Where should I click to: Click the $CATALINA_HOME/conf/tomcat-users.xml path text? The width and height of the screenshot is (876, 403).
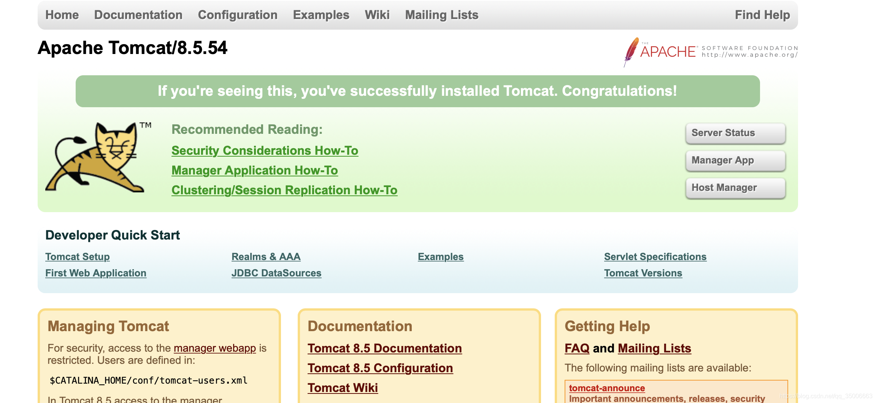pos(149,381)
